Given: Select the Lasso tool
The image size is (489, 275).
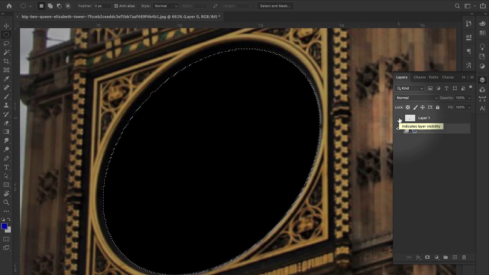Looking at the screenshot, I should point(6,44).
